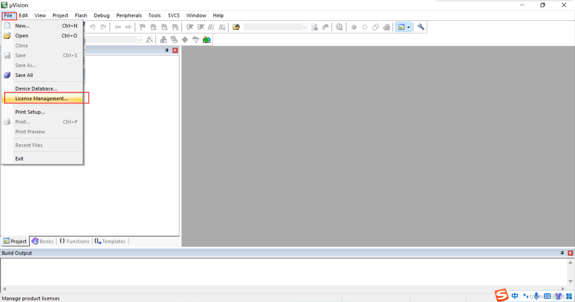This screenshot has width=575, height=302.
Task: Click Build Output scroll down arrow
Action: click(571, 281)
